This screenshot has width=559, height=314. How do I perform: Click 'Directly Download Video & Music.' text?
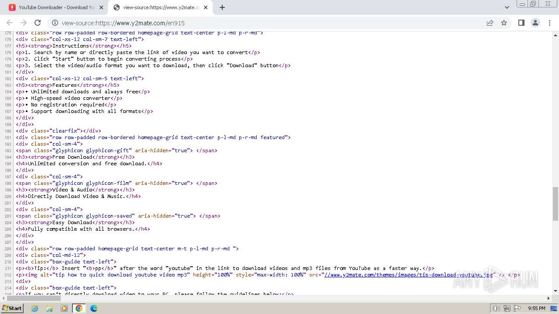tap(77, 196)
